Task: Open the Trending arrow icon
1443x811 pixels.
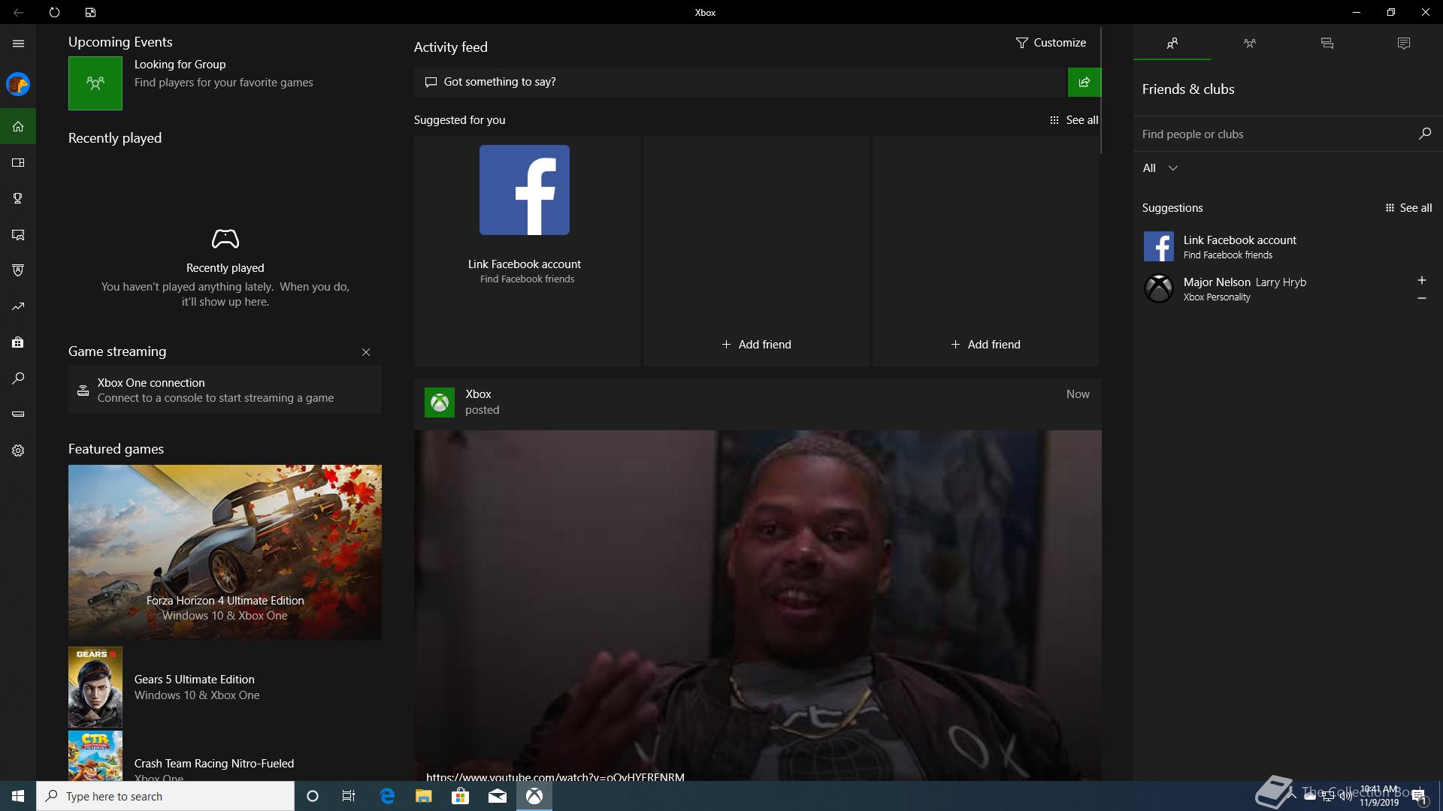Action: pos(18,306)
